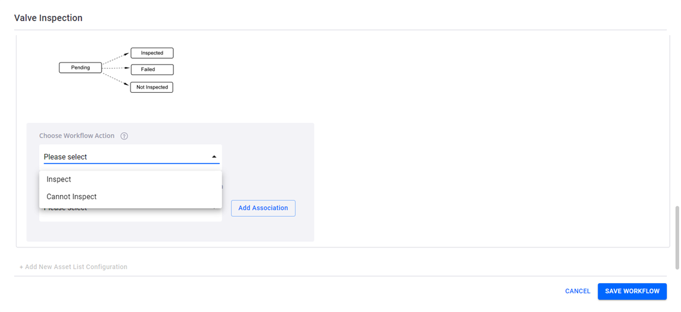Click the Valve Inspection heading
The width and height of the screenshot is (681, 312).
tap(48, 18)
